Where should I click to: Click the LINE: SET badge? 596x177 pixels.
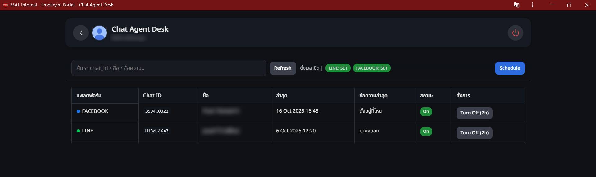338,68
